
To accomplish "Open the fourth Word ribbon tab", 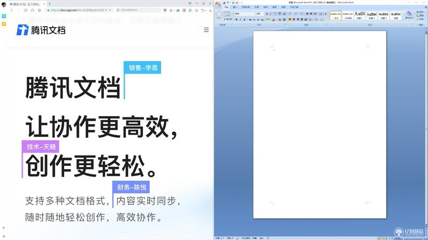I will click(x=257, y=7).
